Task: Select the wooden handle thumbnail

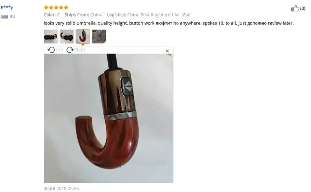Action: pyautogui.click(x=83, y=37)
